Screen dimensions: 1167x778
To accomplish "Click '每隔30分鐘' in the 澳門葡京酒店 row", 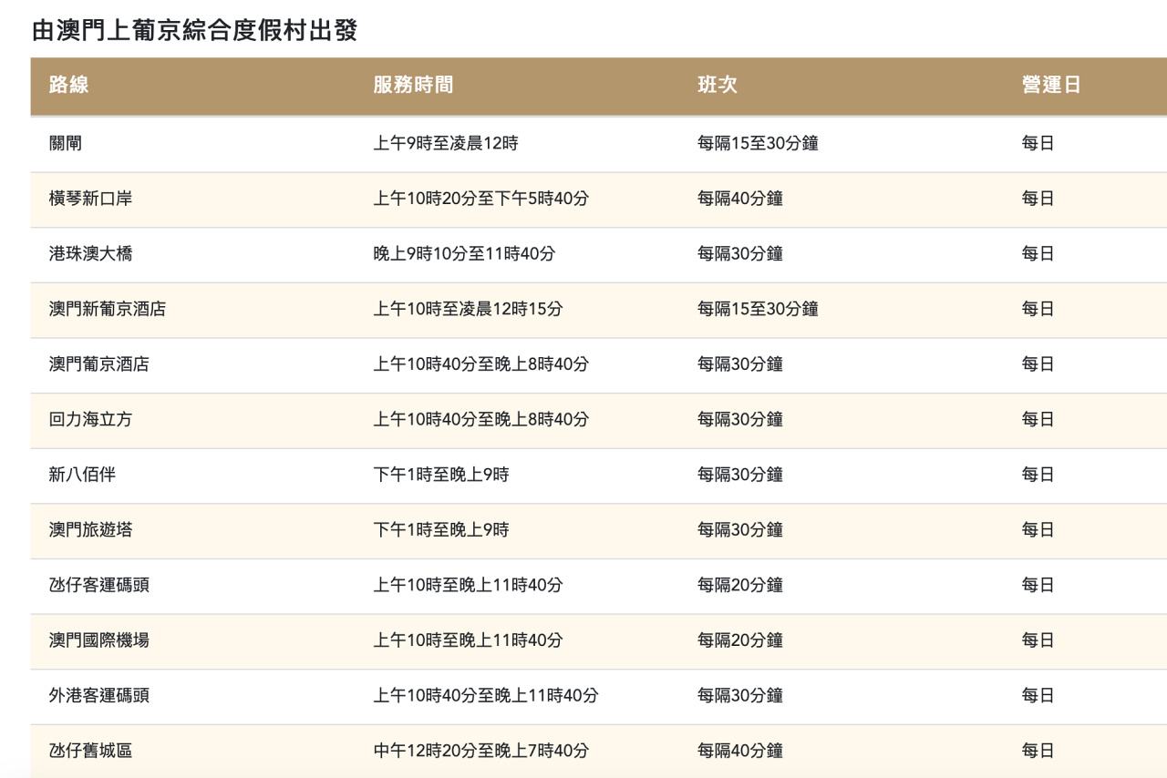I will [x=740, y=364].
